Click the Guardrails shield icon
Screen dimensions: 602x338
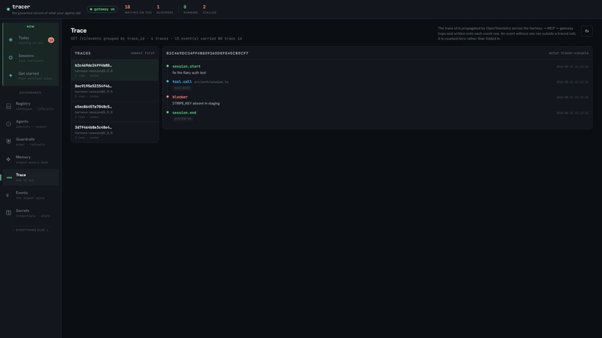(8, 142)
